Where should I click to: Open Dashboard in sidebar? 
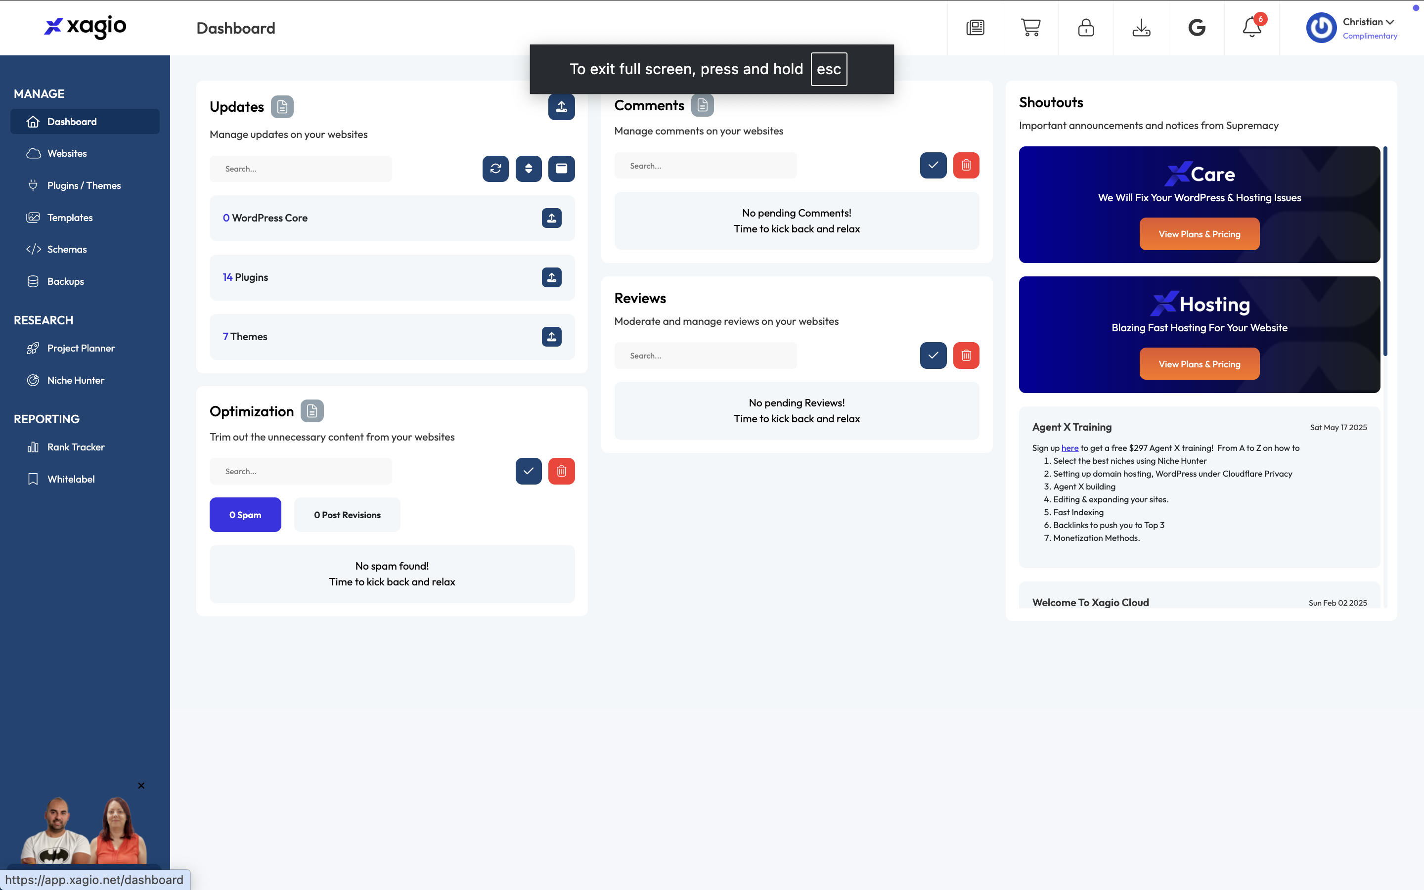coord(85,121)
